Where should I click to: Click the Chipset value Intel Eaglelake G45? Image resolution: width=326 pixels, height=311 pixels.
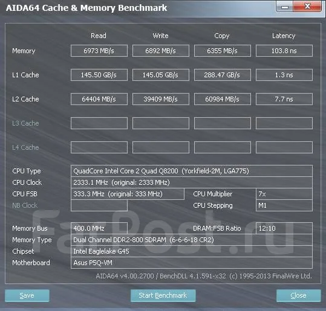pos(192,251)
